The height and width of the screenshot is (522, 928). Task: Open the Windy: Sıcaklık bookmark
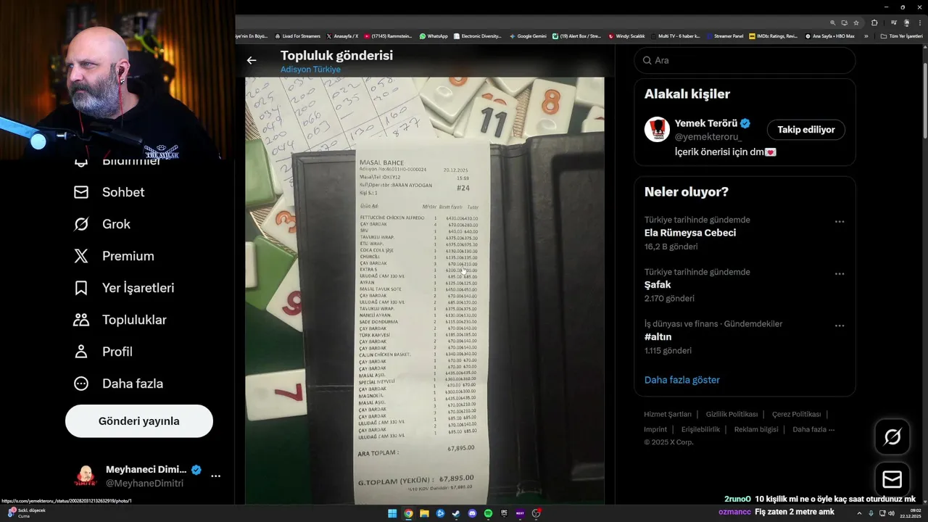point(627,36)
